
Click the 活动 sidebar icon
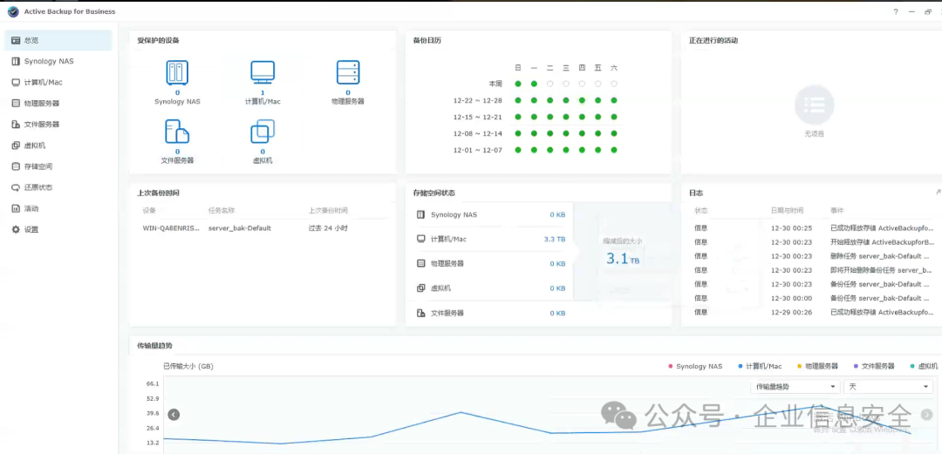17,208
